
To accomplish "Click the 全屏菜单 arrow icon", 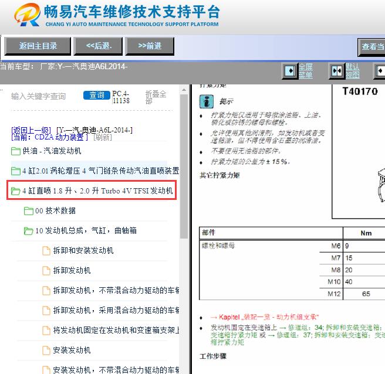I will point(290,71).
